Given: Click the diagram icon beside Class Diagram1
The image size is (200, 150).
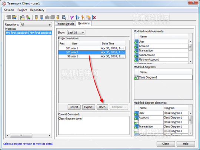Looking at the screenshot, I should (136, 77).
